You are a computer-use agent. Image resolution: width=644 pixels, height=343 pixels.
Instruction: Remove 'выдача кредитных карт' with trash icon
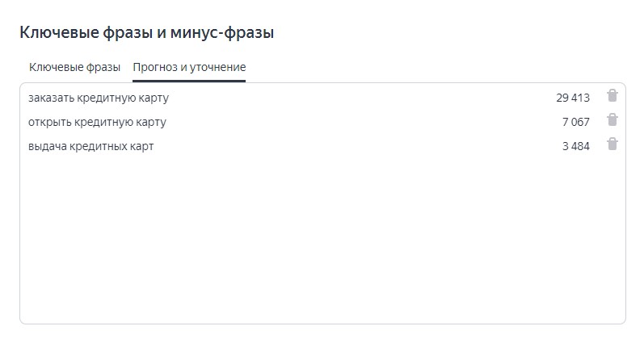point(612,144)
